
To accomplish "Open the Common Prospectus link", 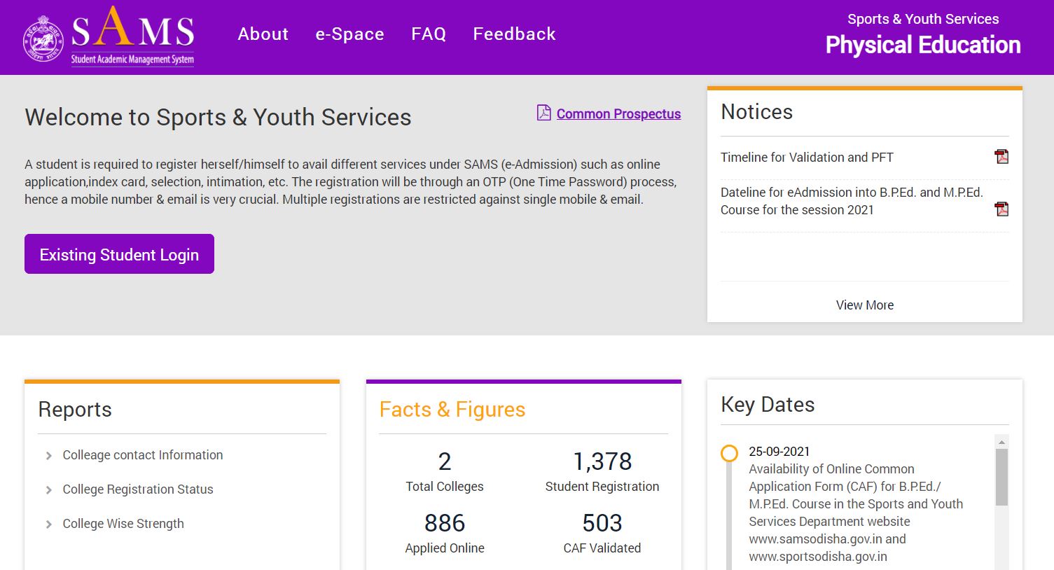I will coord(618,113).
